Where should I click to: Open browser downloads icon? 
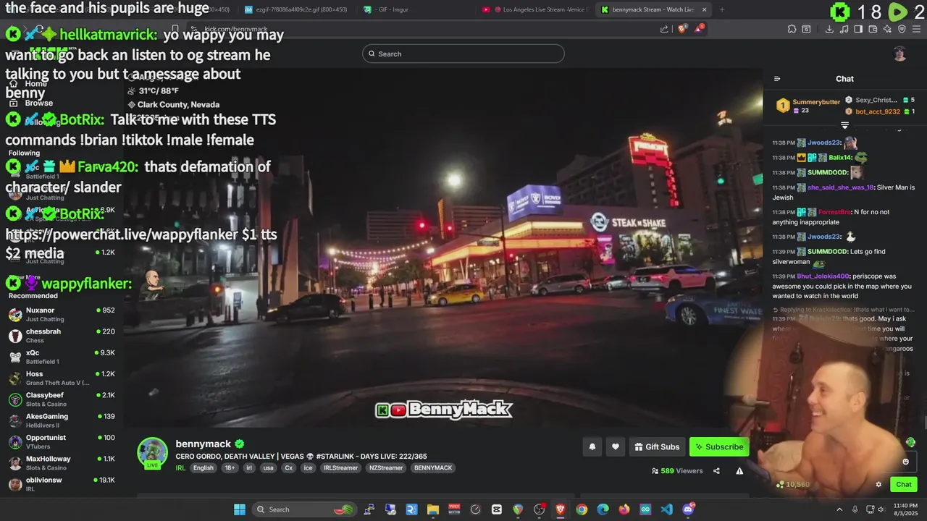click(x=829, y=29)
